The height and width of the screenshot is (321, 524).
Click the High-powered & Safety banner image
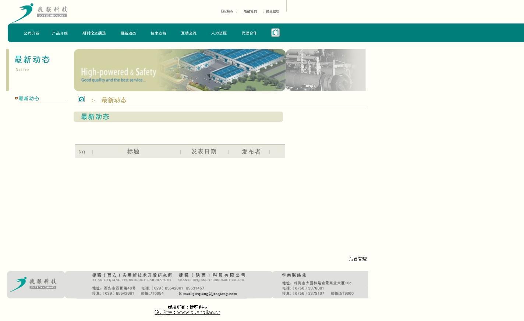[180, 70]
